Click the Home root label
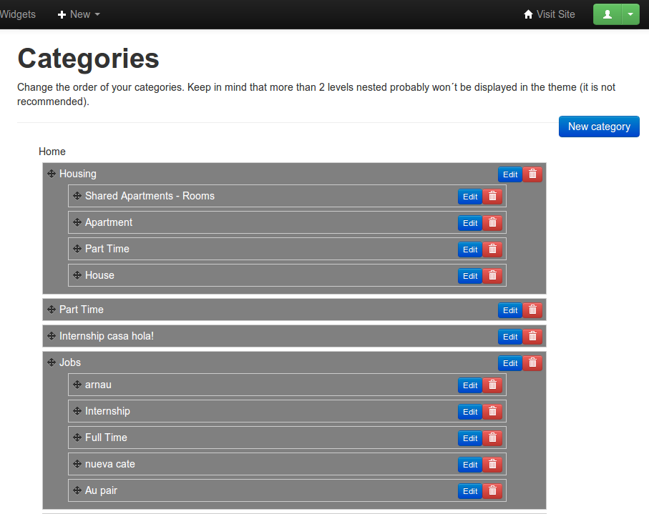Screen dimensions: 649x514 pos(52,152)
